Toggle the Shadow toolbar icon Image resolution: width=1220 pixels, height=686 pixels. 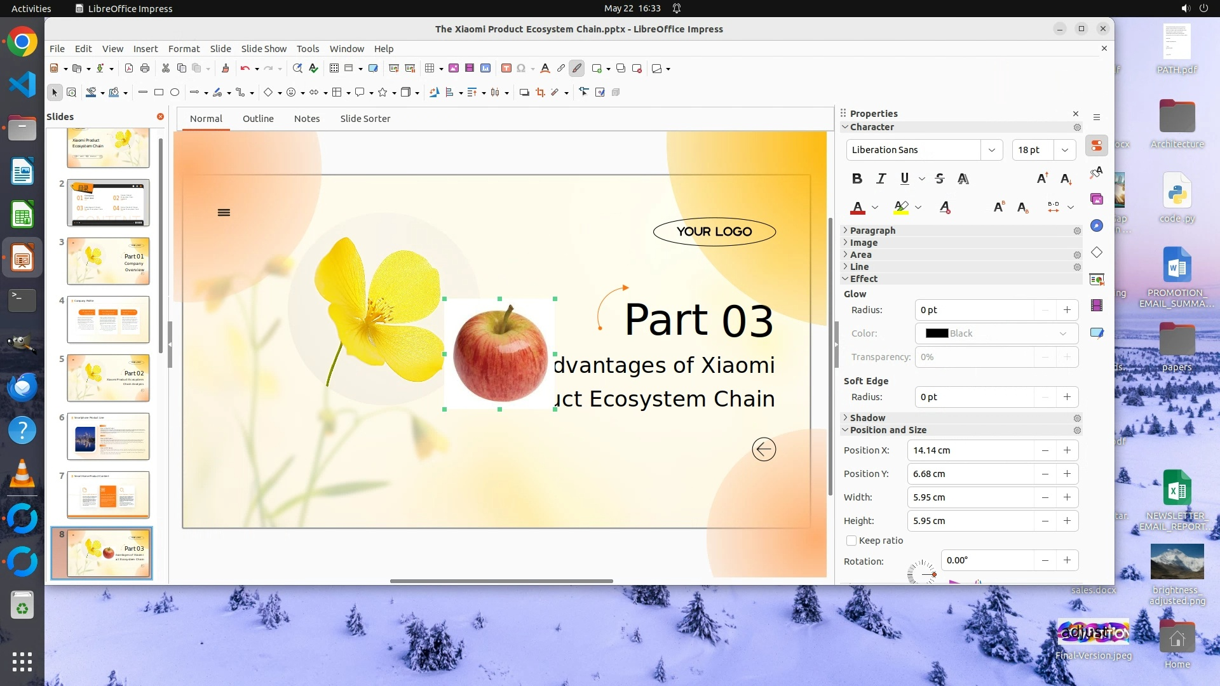(524, 93)
